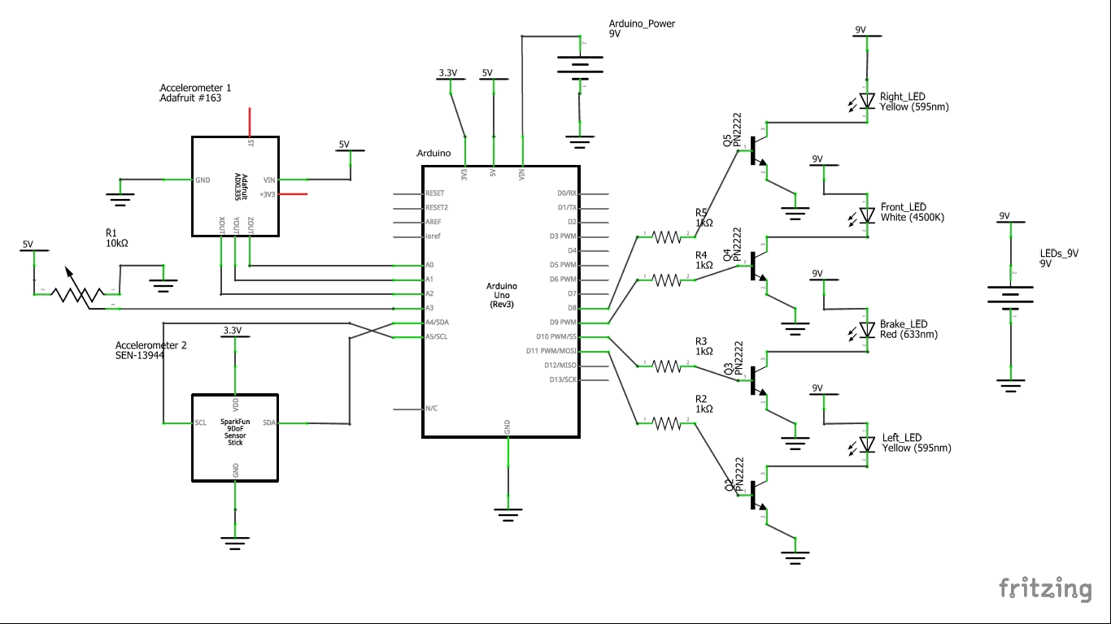The image size is (1111, 624).
Task: Select the R5 resistor zigzag symbol
Action: (x=667, y=236)
